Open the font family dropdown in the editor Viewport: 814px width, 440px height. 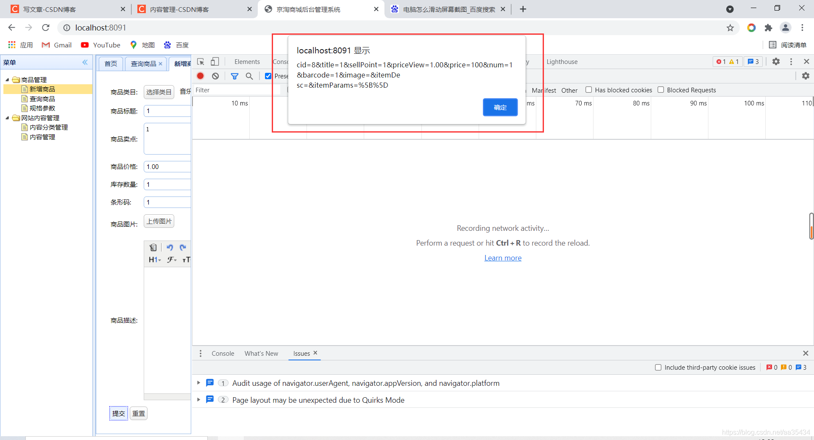(x=172, y=260)
